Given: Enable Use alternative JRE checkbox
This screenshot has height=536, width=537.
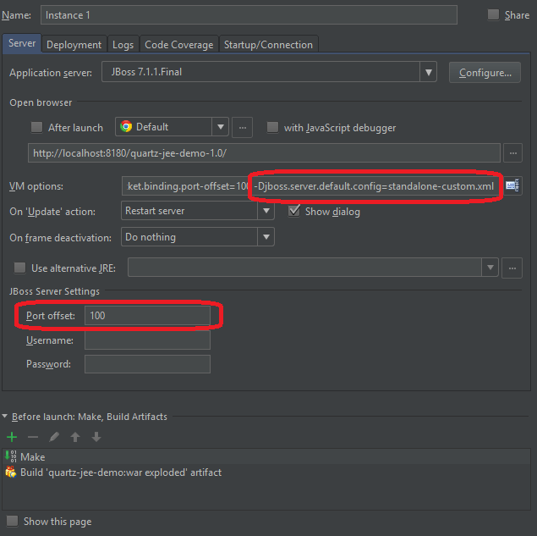Looking at the screenshot, I should [x=19, y=268].
